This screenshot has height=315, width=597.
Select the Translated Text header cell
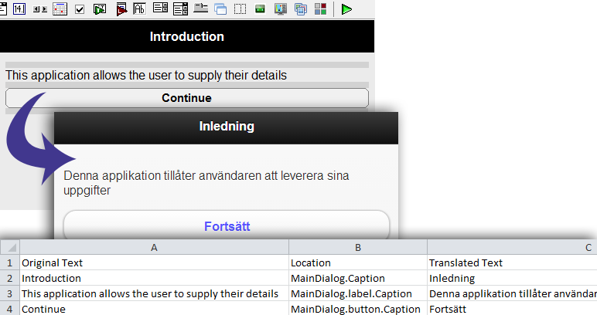point(512,262)
